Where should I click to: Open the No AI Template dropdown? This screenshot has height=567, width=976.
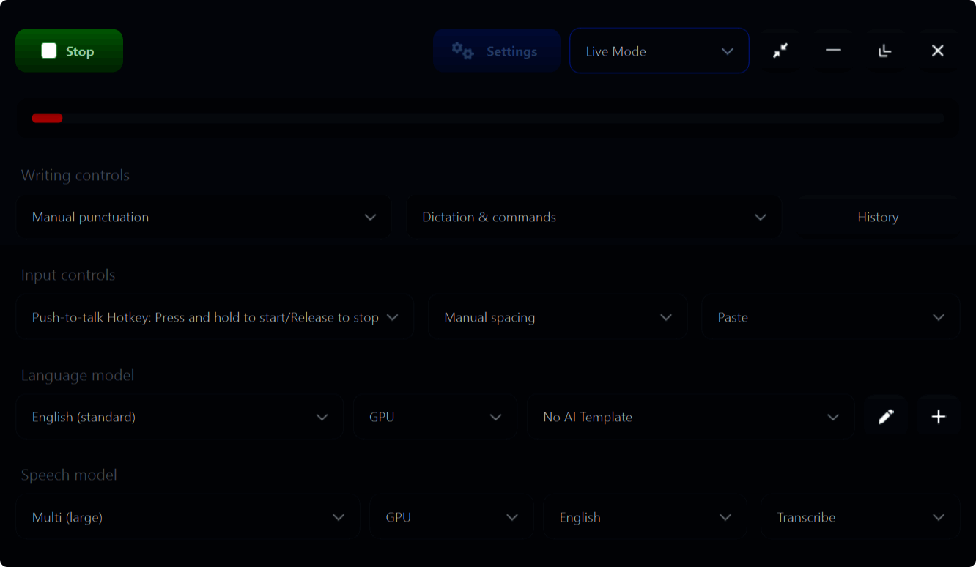[x=690, y=417]
